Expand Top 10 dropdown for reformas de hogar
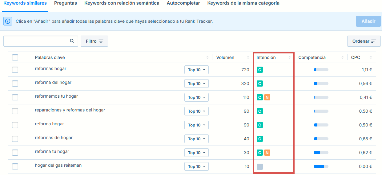 coord(196,139)
